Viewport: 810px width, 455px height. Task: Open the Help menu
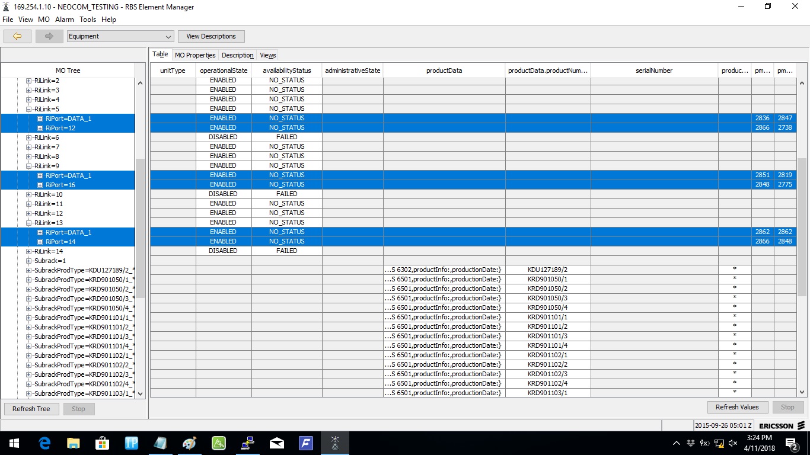point(109,20)
